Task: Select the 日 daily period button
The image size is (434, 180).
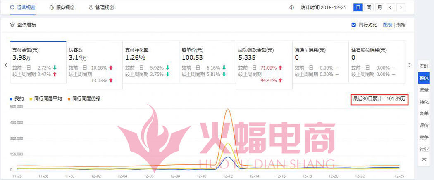Action: coord(358,7)
